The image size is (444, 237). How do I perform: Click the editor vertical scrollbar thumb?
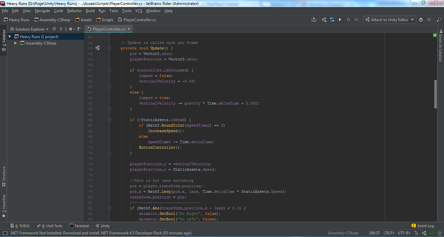point(435,94)
